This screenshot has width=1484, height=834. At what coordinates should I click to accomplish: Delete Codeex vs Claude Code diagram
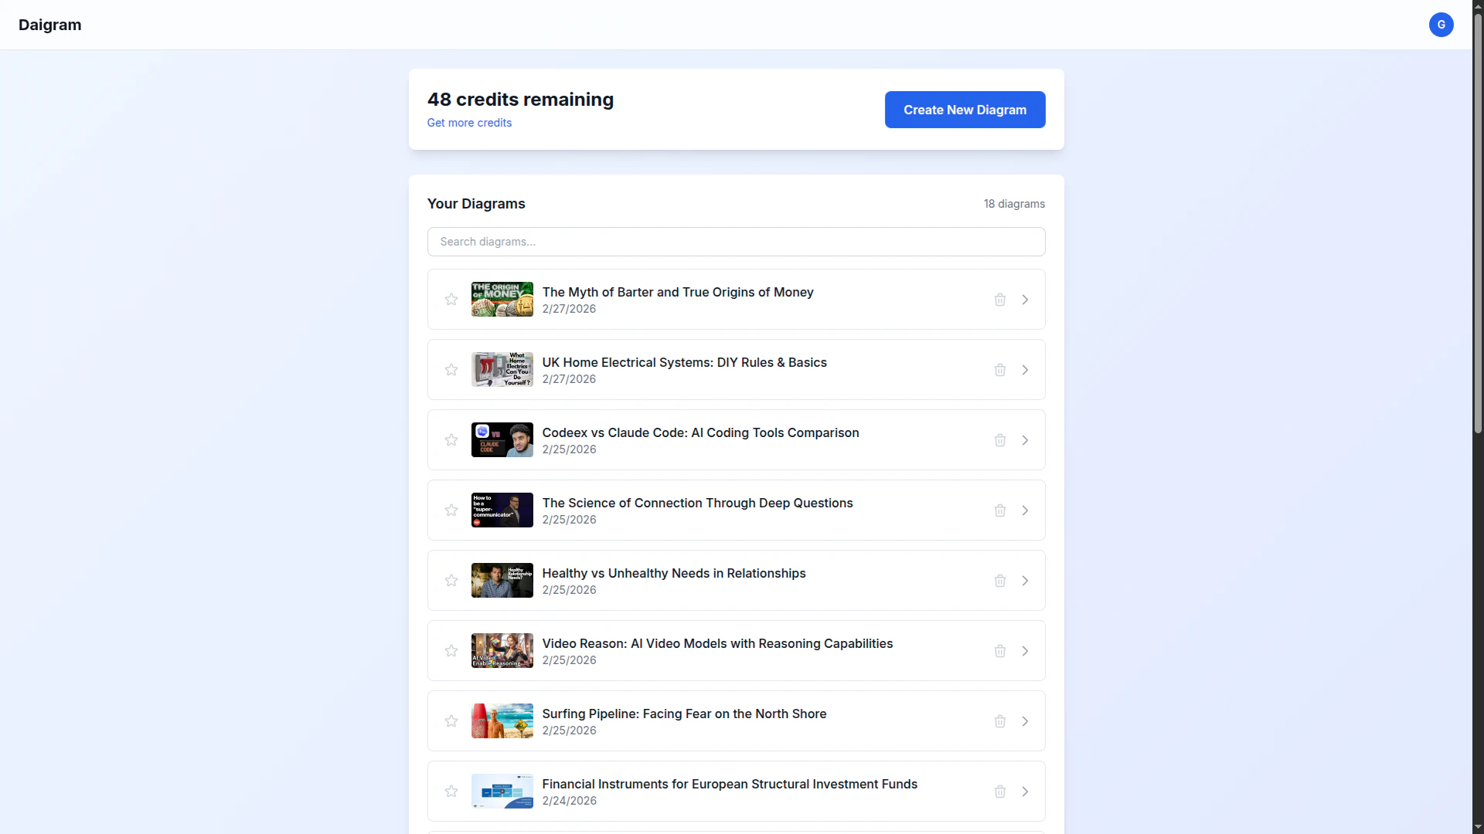pyautogui.click(x=999, y=440)
